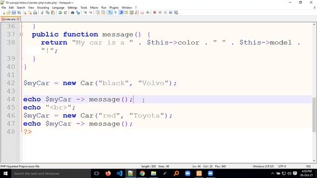Viewport: 317px width, 178px height.
Task: Toggle indent guide toolbar button
Action: [121, 12]
